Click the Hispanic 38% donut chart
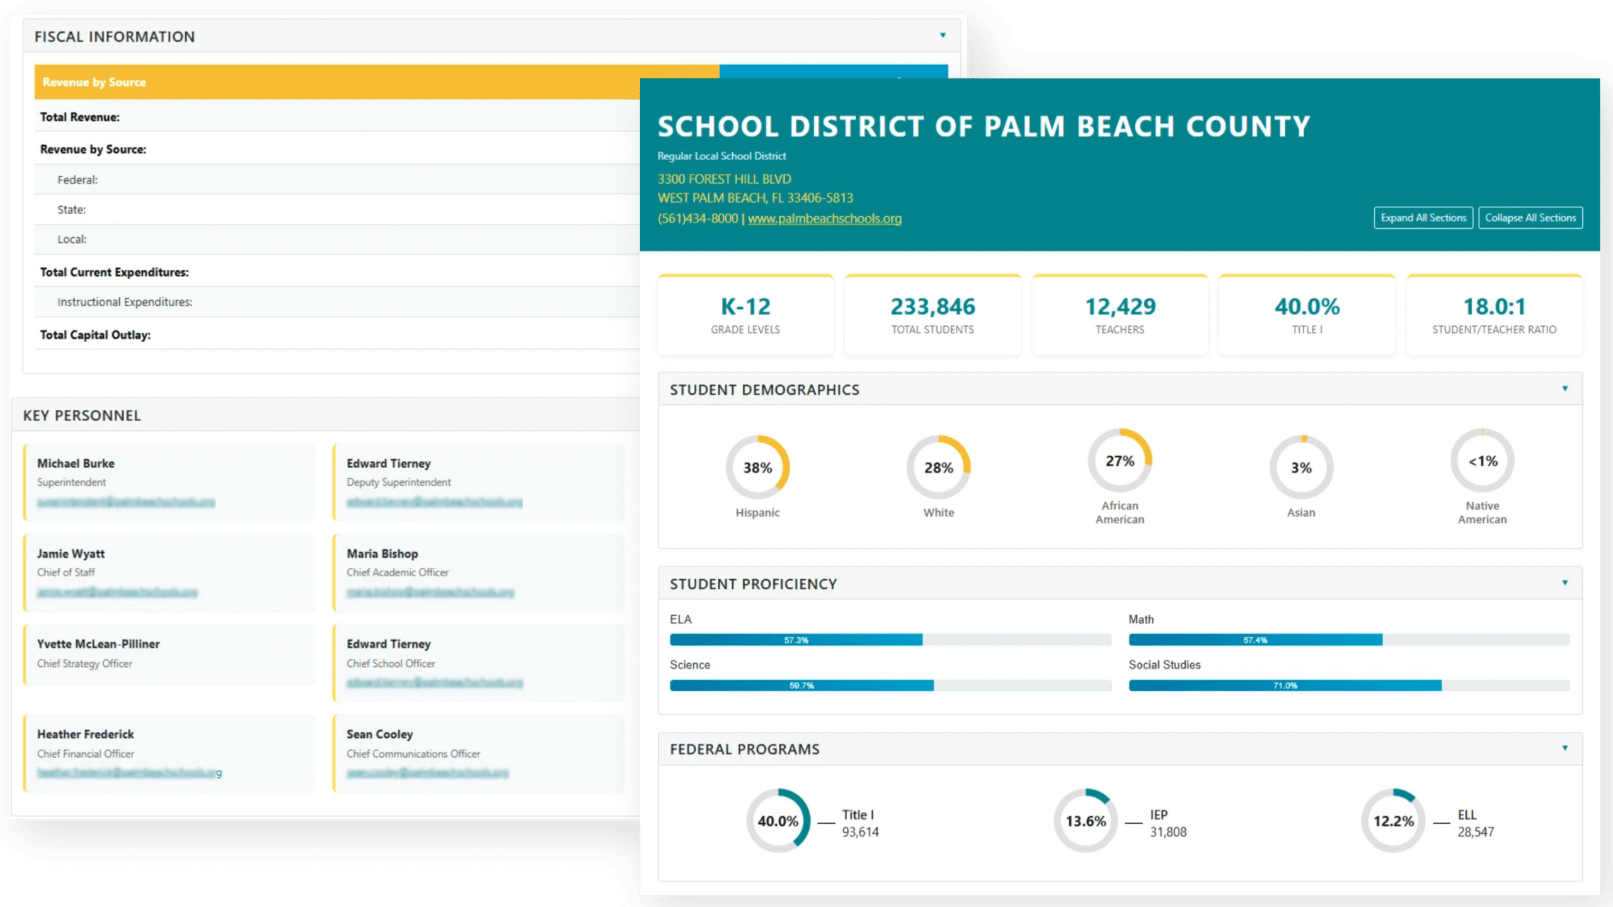1613x907 pixels. 757,468
